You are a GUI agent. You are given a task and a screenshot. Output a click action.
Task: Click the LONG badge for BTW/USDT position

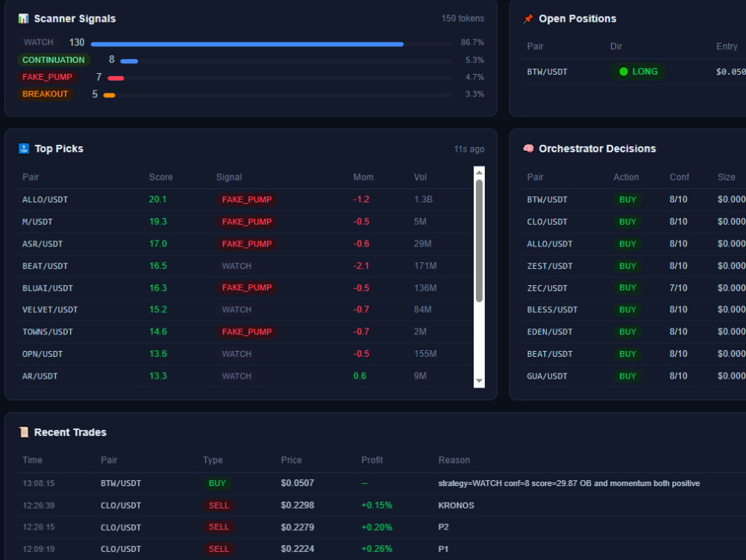[638, 72]
